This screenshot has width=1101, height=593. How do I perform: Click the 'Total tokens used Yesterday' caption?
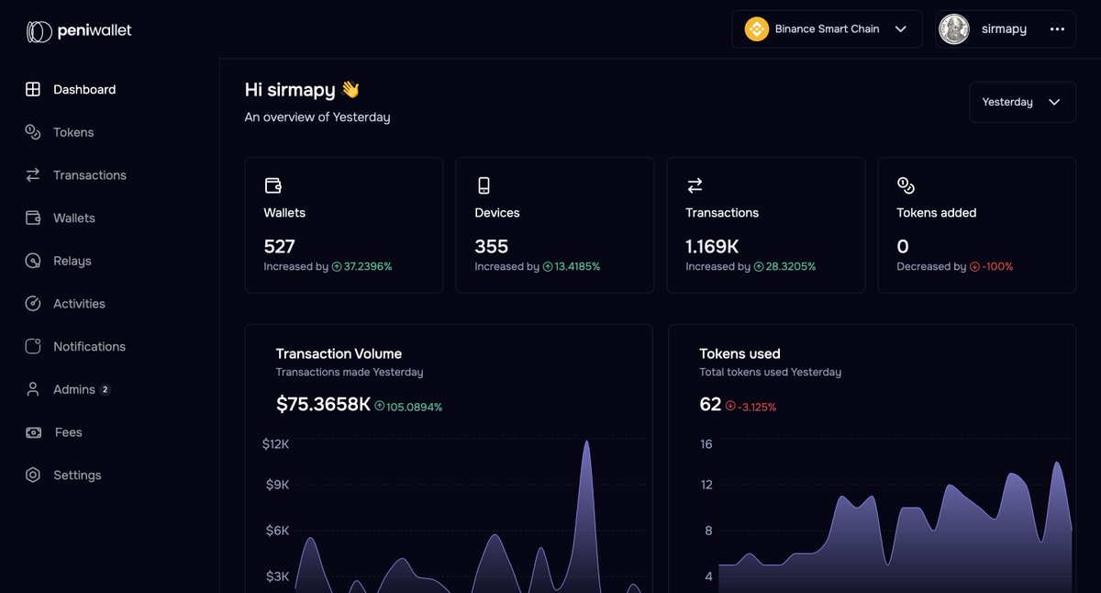pos(770,373)
